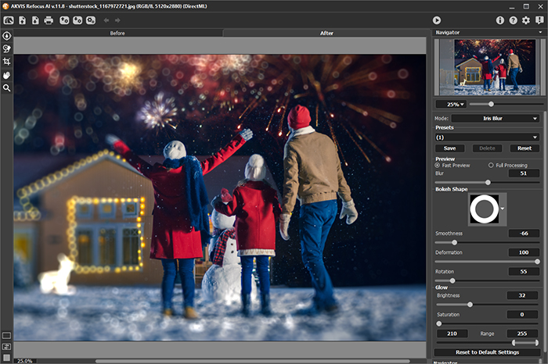Open the Presets dropdown list
Image resolution: width=548 pixels, height=364 pixels.
[487, 137]
